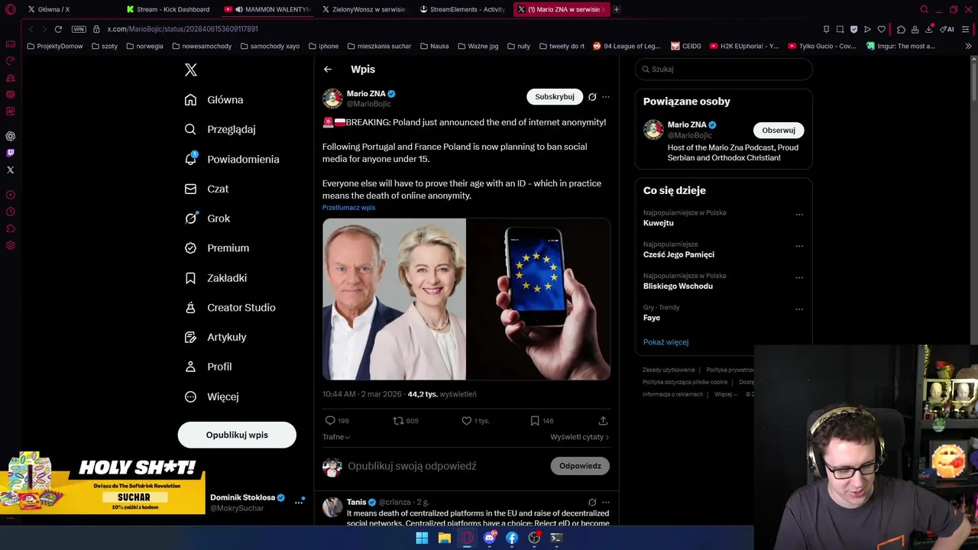Open Czat messages
The width and height of the screenshot is (978, 550).
point(206,189)
